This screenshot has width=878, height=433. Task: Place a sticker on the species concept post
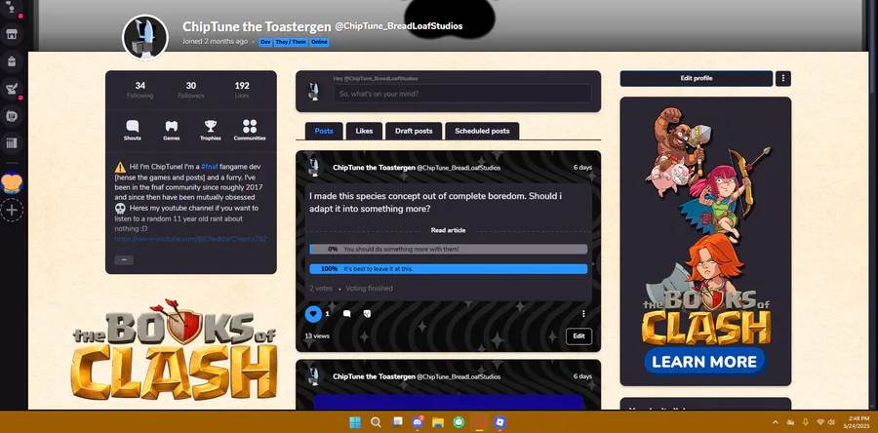point(367,314)
